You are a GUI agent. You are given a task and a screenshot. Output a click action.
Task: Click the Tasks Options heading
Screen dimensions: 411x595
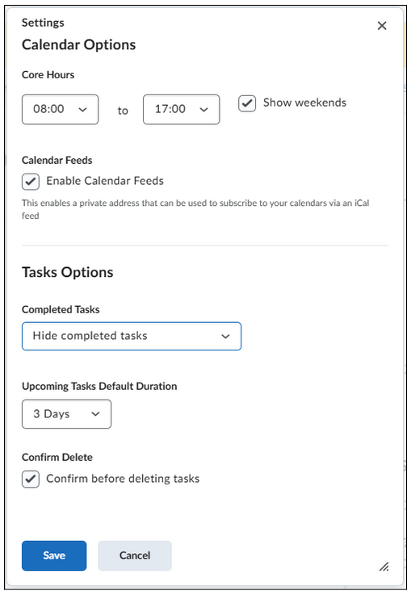(68, 272)
